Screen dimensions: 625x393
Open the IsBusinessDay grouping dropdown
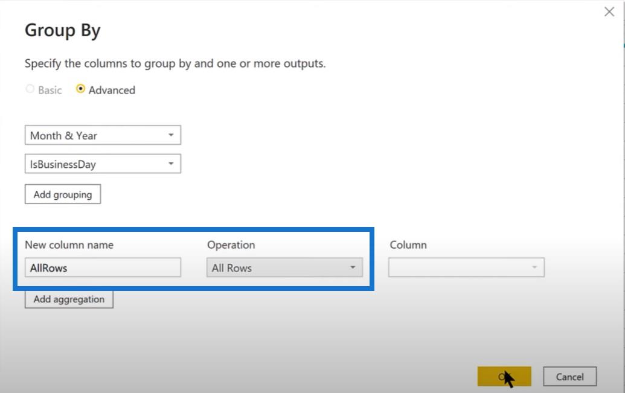click(x=103, y=164)
